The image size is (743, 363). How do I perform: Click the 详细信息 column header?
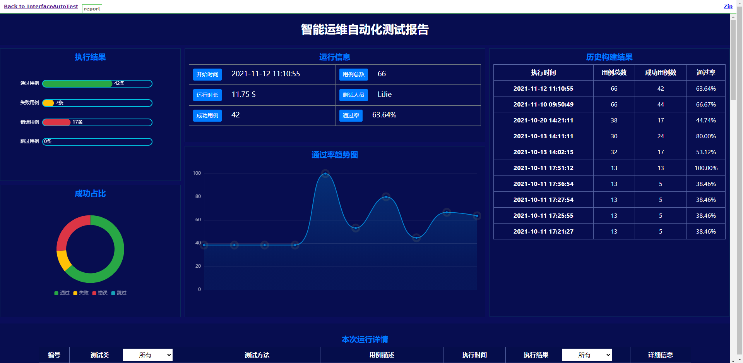(x=661, y=355)
